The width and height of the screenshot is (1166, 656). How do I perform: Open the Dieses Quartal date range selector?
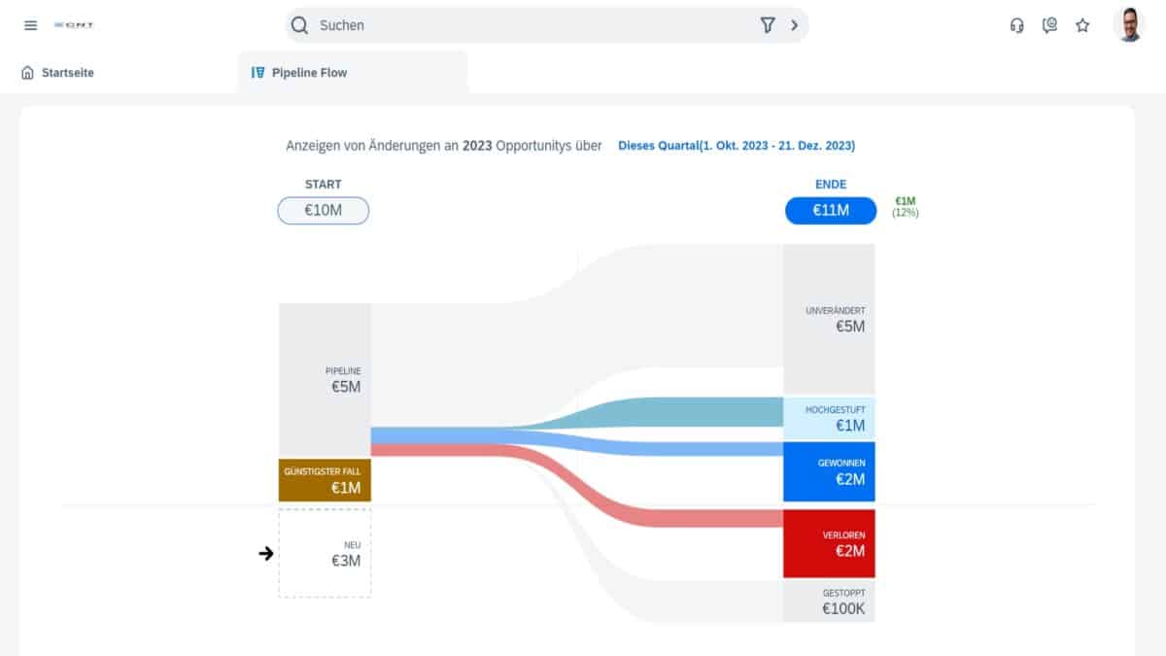pyautogui.click(x=737, y=145)
